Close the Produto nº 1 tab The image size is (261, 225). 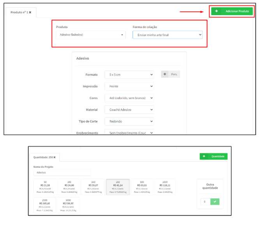pos(30,12)
